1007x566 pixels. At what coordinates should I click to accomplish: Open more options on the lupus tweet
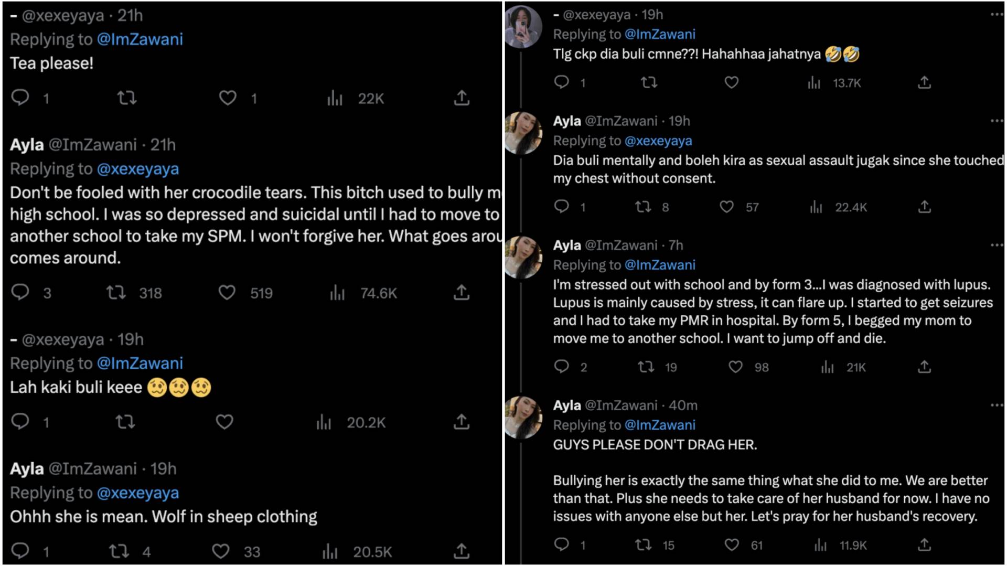(x=997, y=245)
